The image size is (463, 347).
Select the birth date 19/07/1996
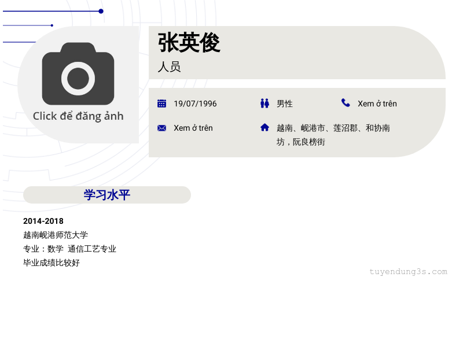pyautogui.click(x=195, y=104)
